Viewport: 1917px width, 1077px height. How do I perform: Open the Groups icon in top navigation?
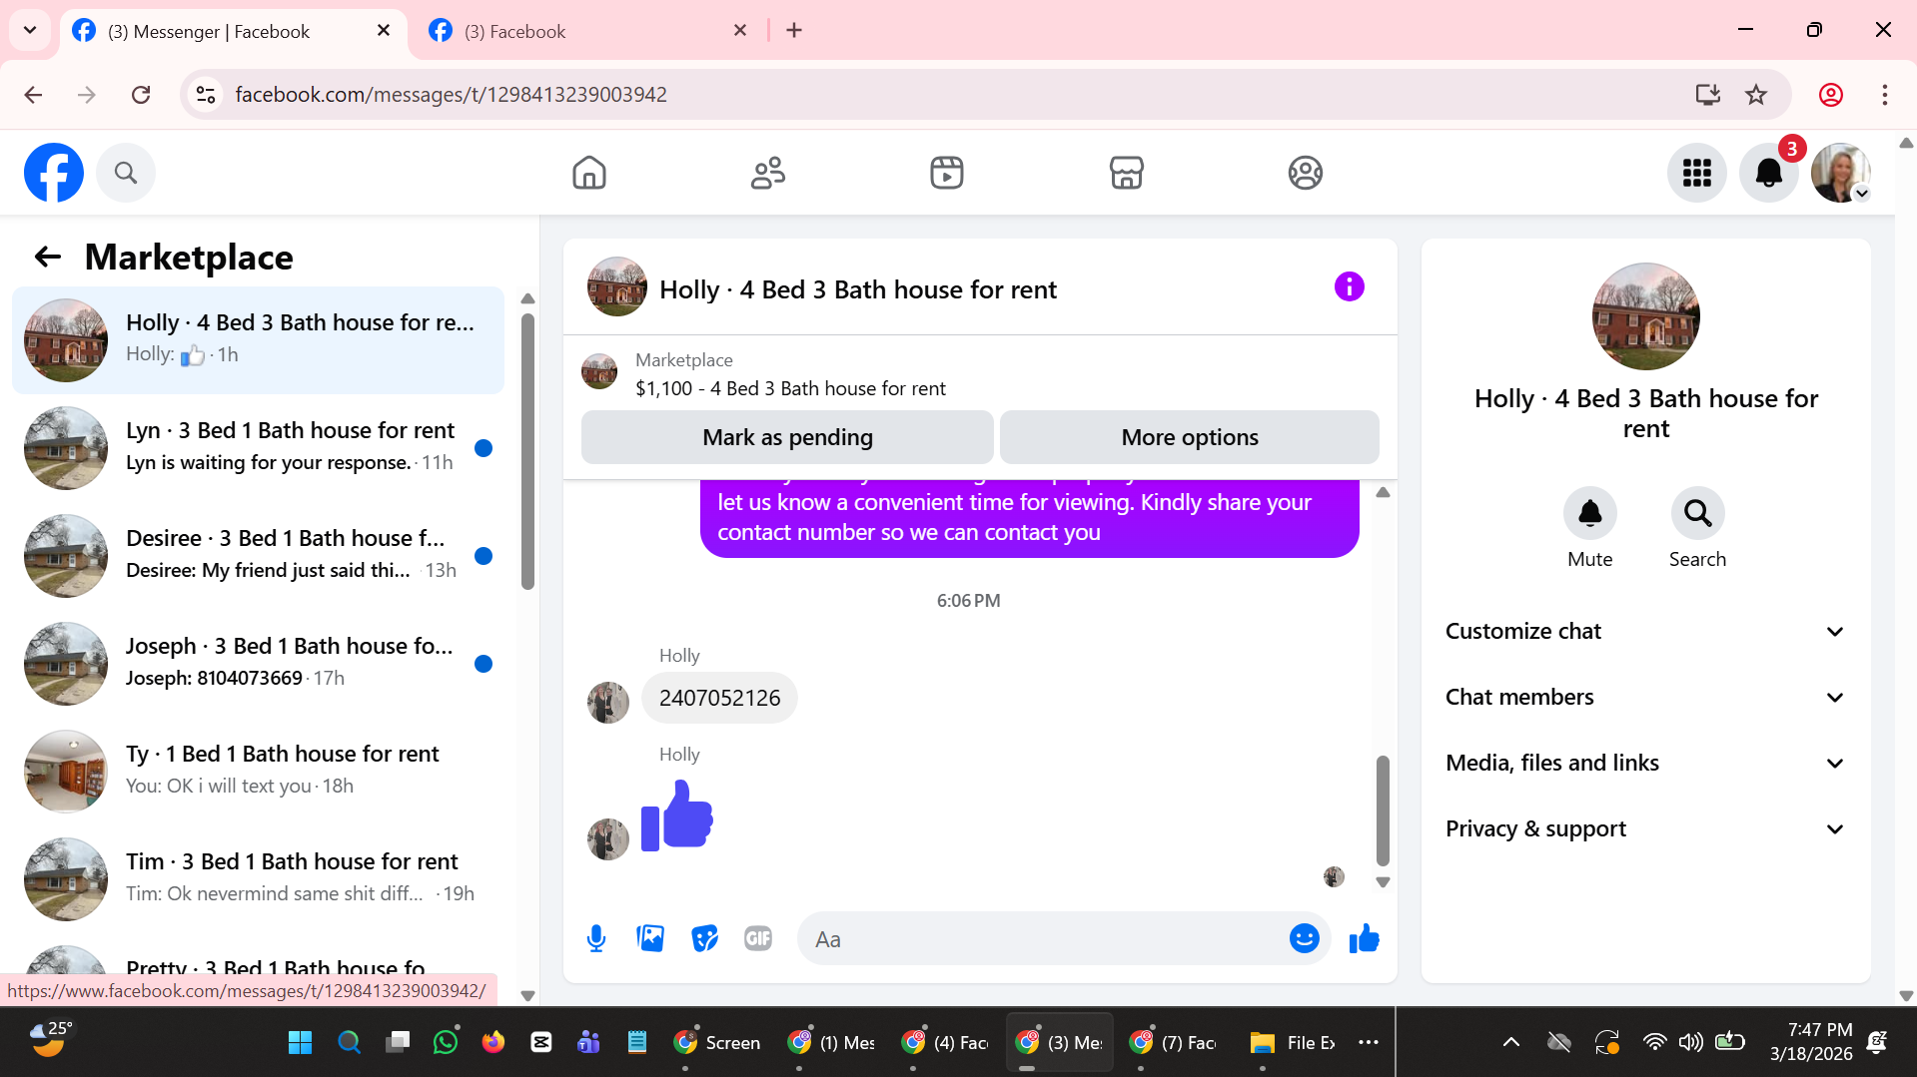[1305, 173]
